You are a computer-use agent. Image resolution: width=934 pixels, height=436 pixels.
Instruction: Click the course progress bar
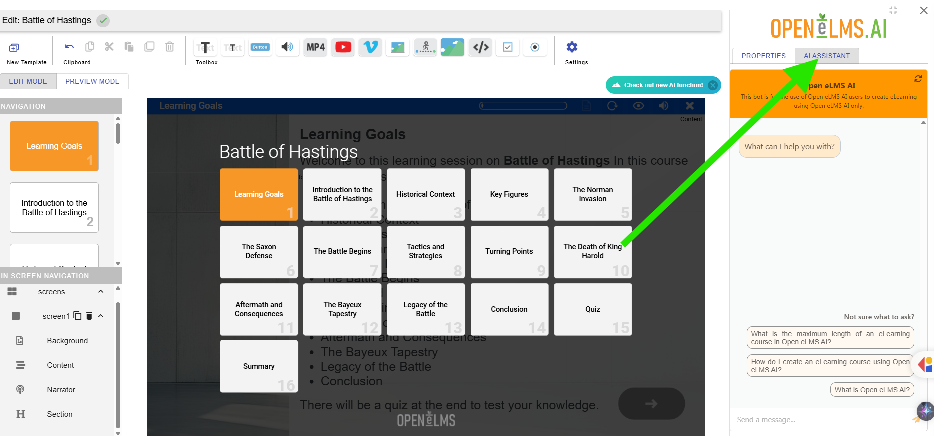tap(523, 106)
